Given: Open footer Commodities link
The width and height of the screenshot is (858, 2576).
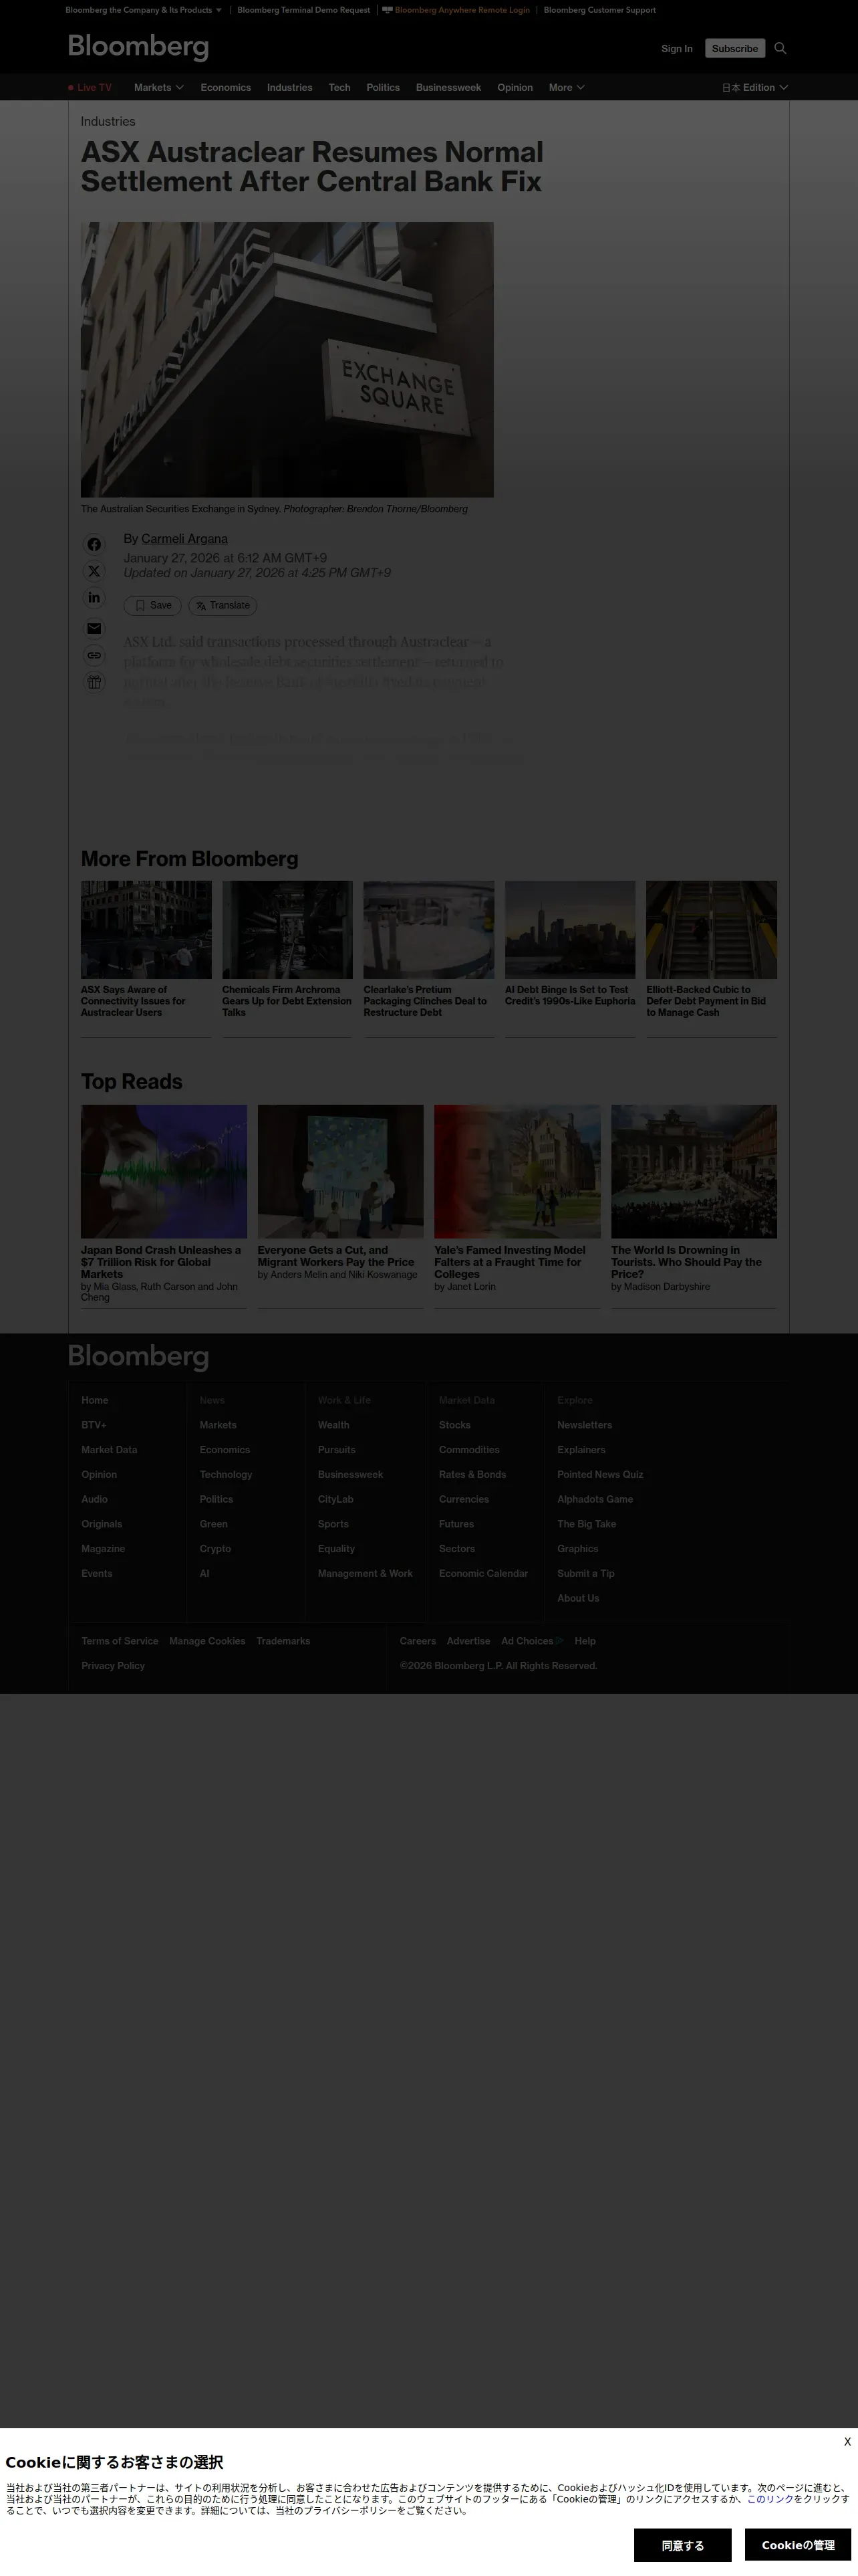Looking at the screenshot, I should click(x=468, y=1450).
